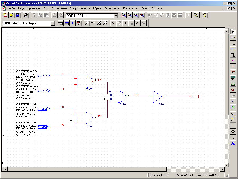Select the 7404 inverter symbol
This screenshot has height=179, width=238.
tap(158, 97)
